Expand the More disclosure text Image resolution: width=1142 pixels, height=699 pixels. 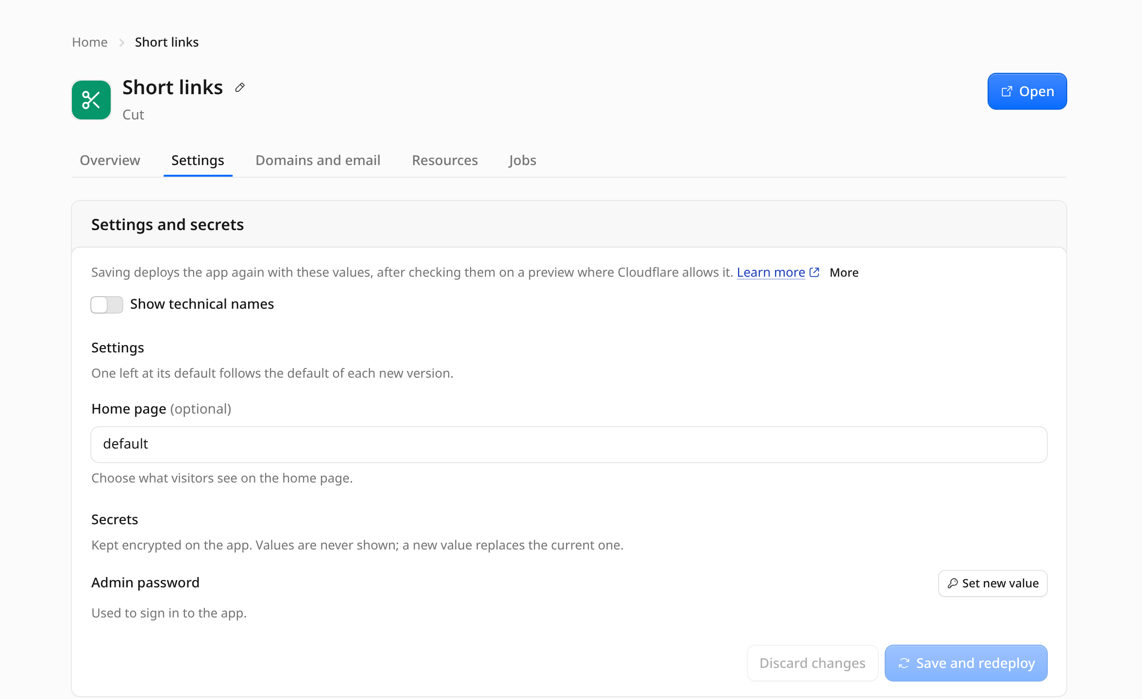coord(844,273)
